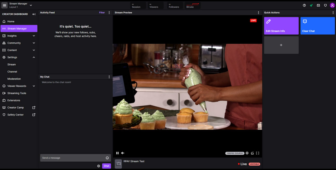Open stream preview settings gear

[x=247, y=153]
